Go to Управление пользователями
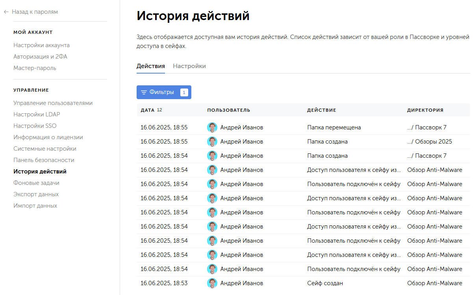Viewport: 476px width, 295px height. (53, 103)
